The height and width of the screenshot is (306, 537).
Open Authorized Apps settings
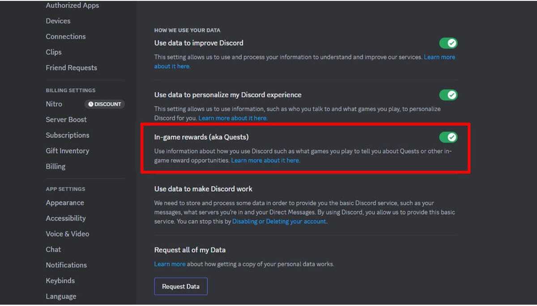[x=72, y=5]
